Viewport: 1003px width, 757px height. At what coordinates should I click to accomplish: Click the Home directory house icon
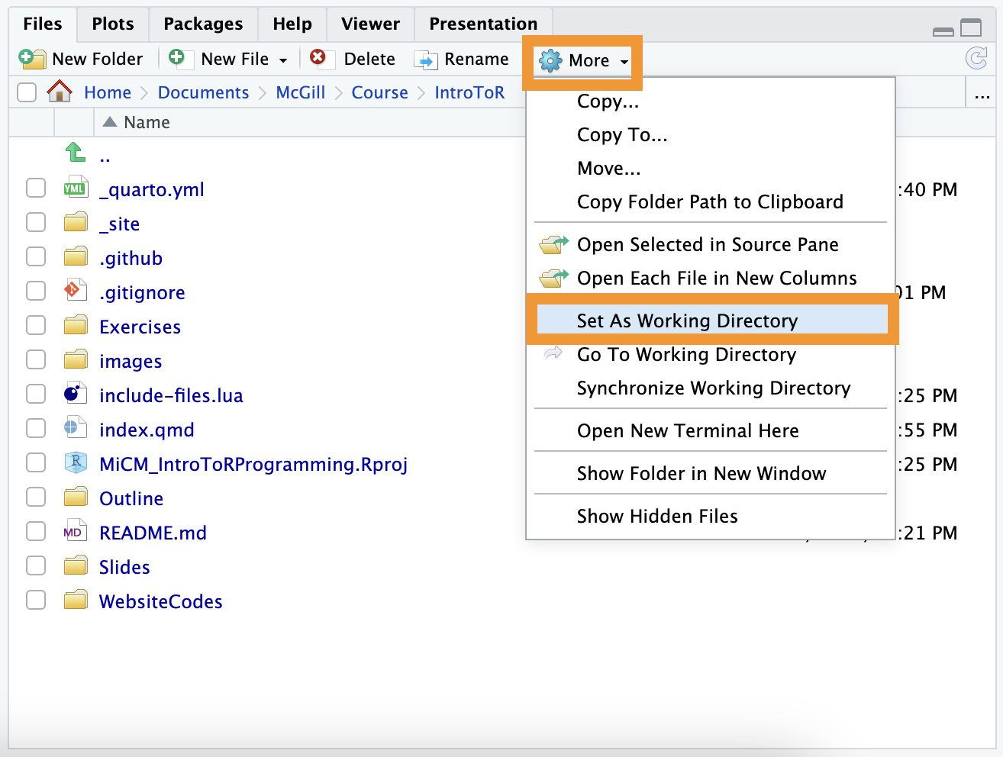60,92
